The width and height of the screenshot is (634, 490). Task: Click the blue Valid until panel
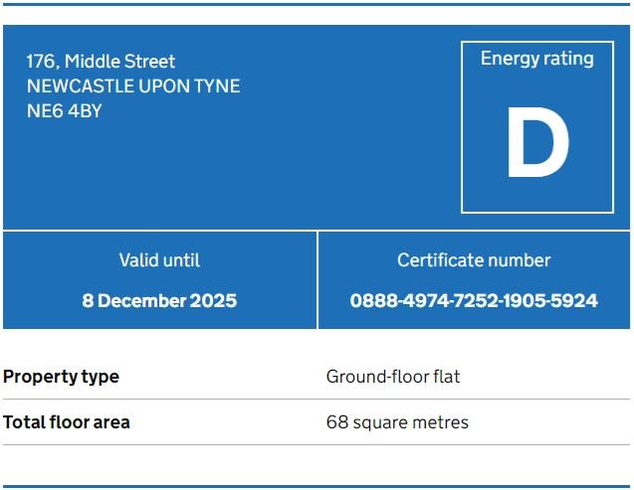(159, 280)
